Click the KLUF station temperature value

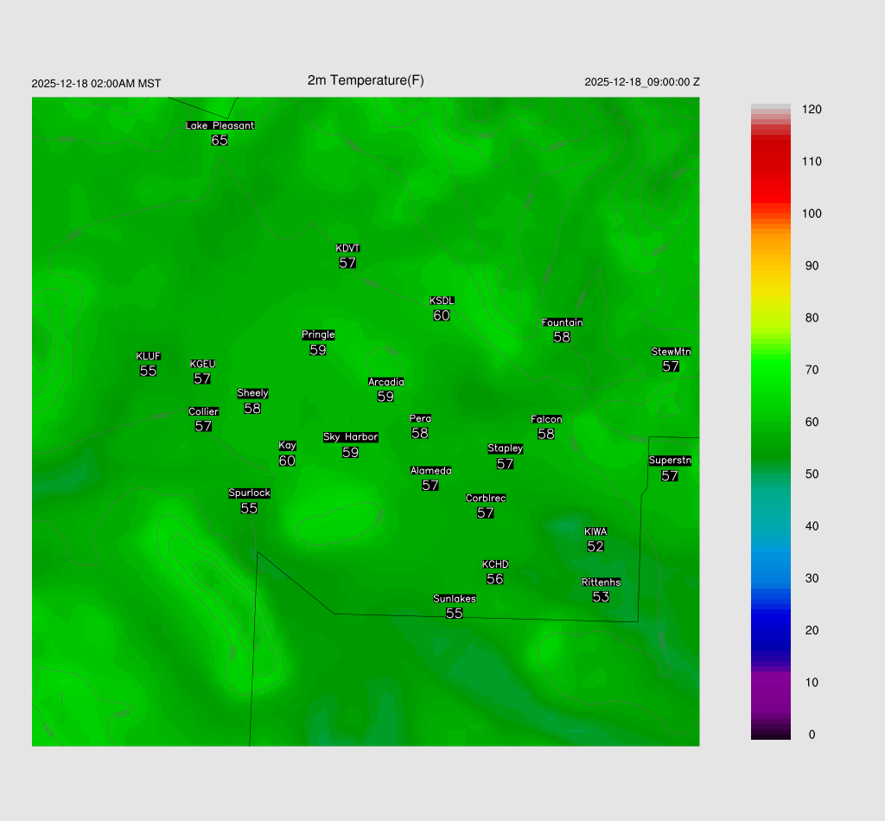point(148,371)
